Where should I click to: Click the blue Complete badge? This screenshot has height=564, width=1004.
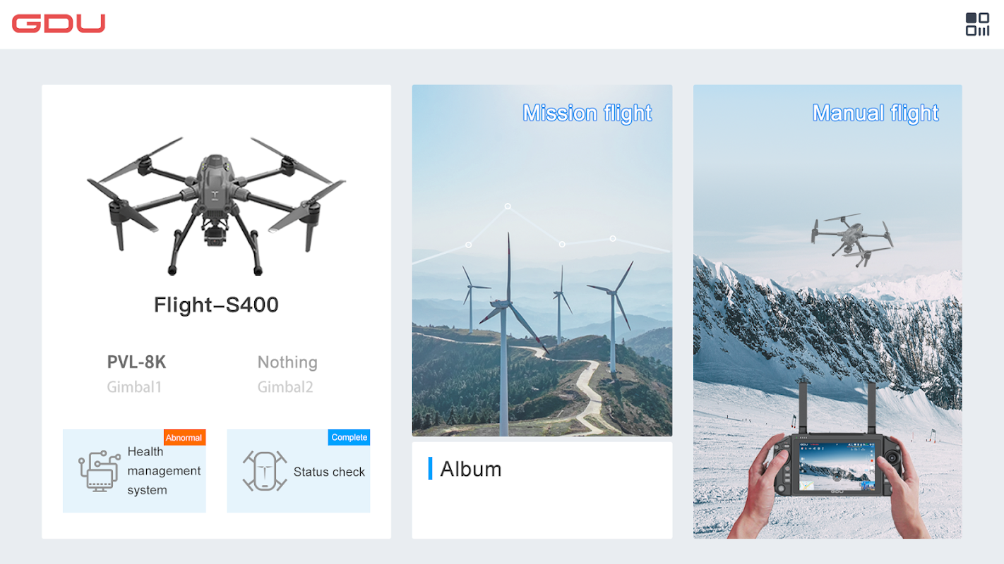pyautogui.click(x=349, y=438)
